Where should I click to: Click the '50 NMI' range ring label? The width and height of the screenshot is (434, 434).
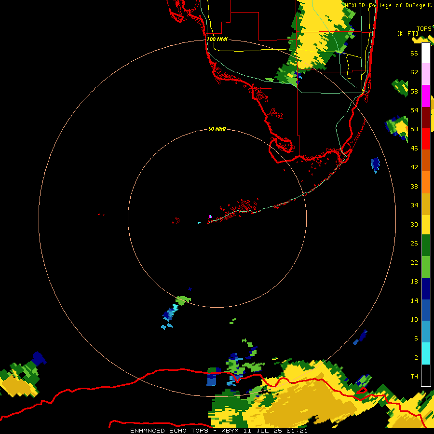pyautogui.click(x=217, y=129)
